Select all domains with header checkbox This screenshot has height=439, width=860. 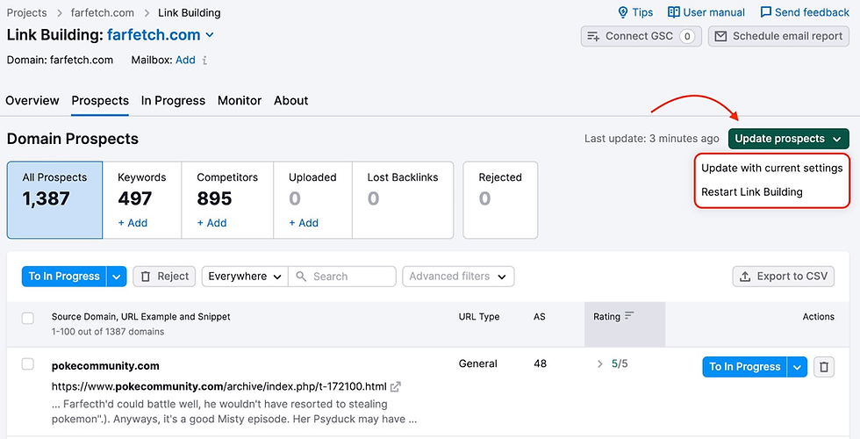tap(28, 318)
